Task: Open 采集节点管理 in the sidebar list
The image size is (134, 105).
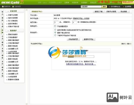Action: 13,15
